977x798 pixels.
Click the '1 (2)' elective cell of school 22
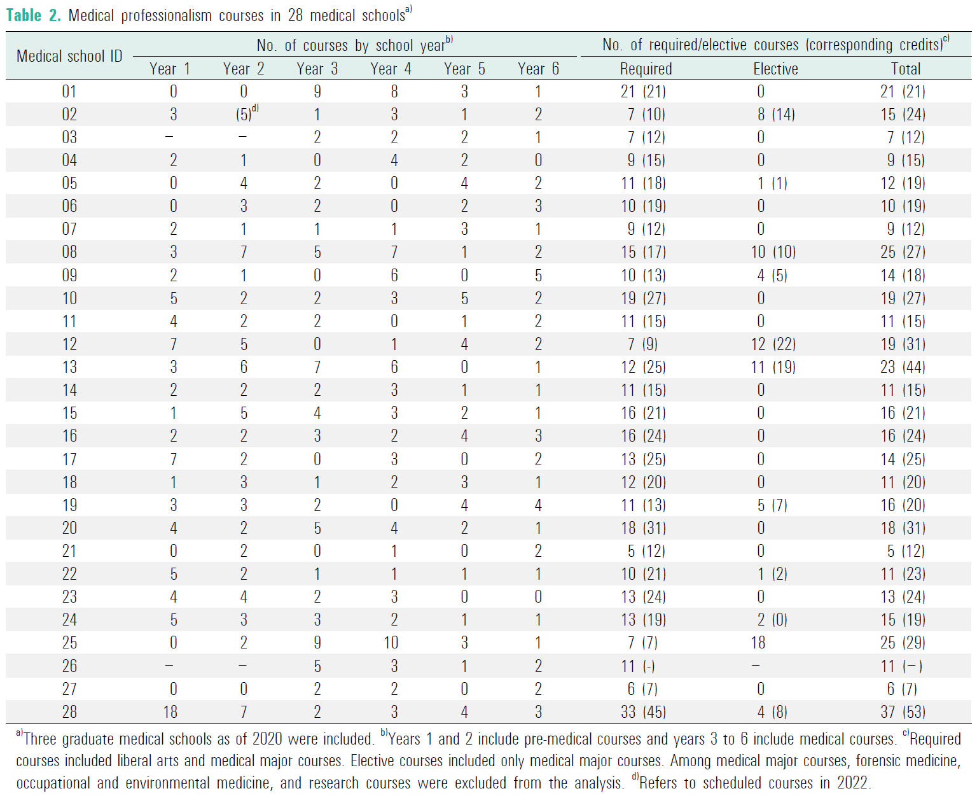pyautogui.click(x=772, y=574)
